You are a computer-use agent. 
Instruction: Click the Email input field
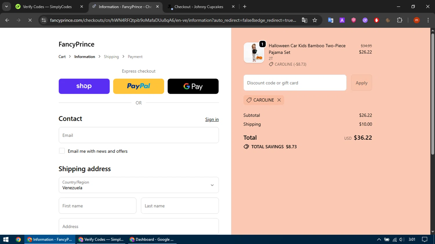pyautogui.click(x=139, y=135)
